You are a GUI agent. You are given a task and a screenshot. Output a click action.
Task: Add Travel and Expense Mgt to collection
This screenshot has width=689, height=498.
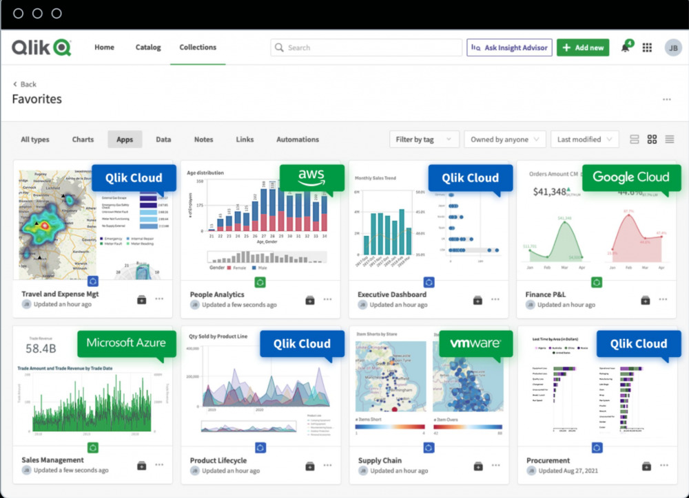pyautogui.click(x=141, y=300)
